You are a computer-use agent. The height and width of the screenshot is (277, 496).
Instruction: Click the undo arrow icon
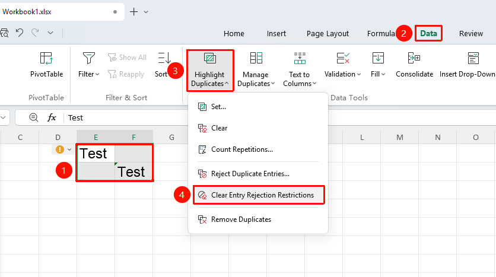[x=20, y=33]
